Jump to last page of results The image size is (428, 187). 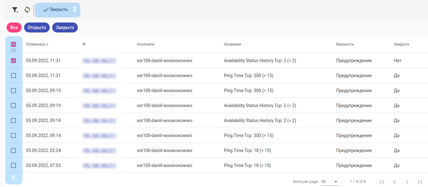pyautogui.click(x=420, y=182)
